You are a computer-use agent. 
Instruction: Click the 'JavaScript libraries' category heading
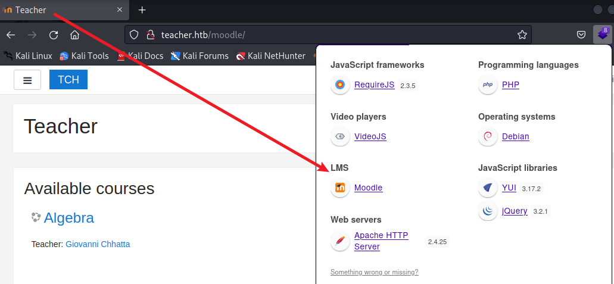(x=518, y=168)
